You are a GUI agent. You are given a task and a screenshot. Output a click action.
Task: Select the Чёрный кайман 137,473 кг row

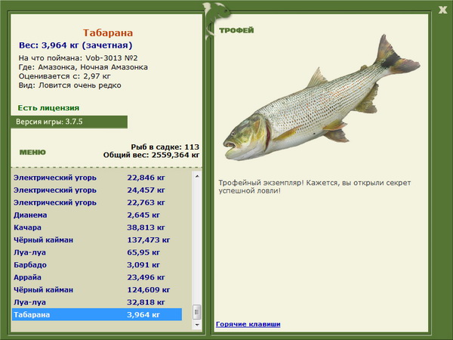coord(97,240)
